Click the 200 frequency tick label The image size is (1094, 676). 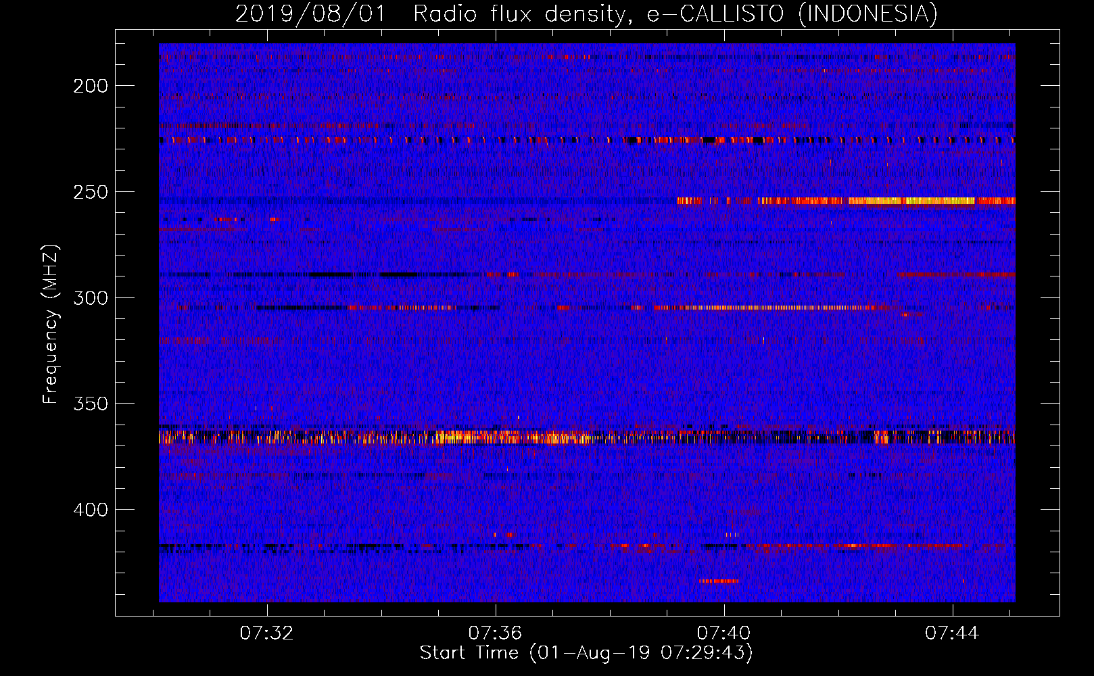[91, 86]
